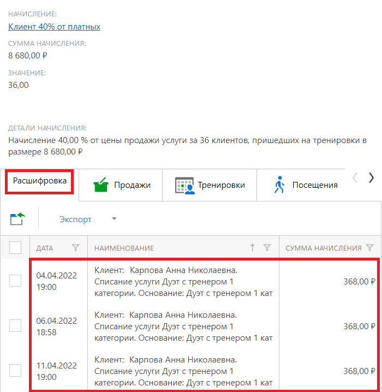The height and width of the screenshot is (392, 382).
Task: Click the calendar Тренировки icon
Action: pos(184,185)
